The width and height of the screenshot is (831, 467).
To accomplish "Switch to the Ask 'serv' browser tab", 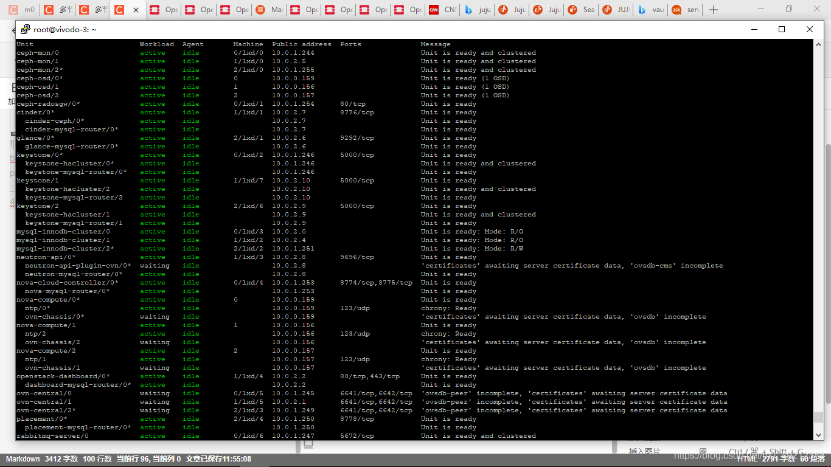I will point(686,10).
